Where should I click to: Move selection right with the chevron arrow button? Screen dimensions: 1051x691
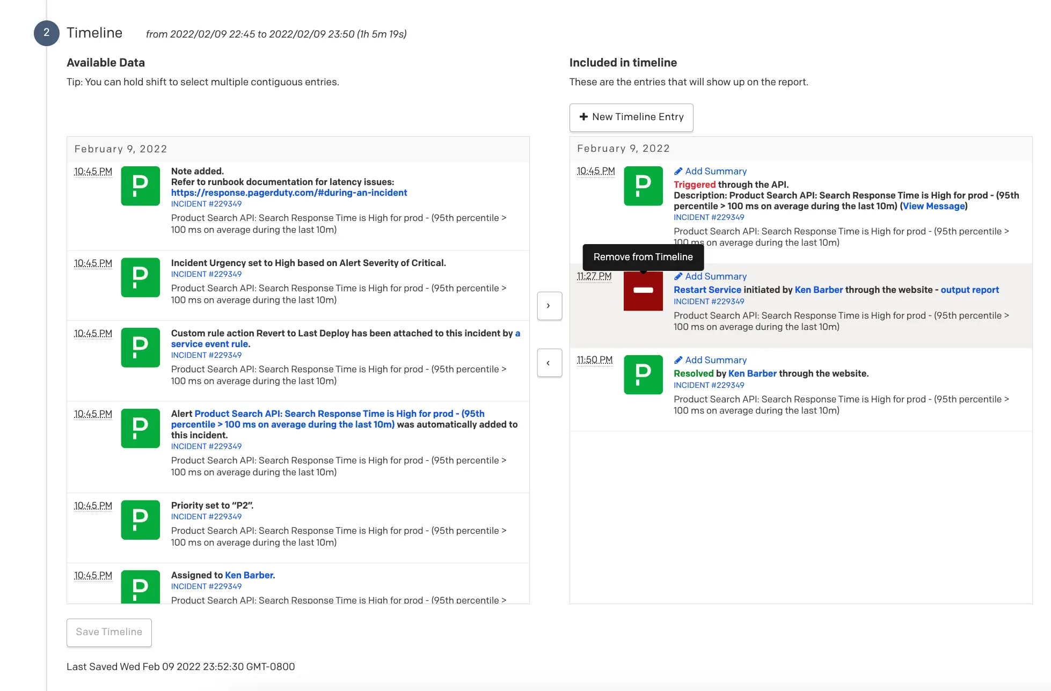coord(549,306)
